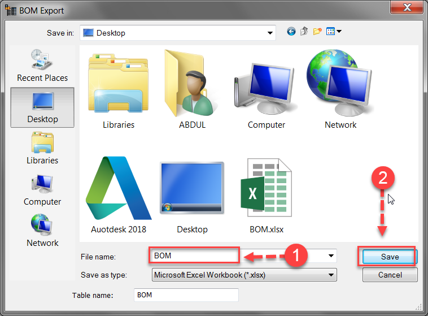Click the Table name input field
The height and width of the screenshot is (316, 428).
186,295
